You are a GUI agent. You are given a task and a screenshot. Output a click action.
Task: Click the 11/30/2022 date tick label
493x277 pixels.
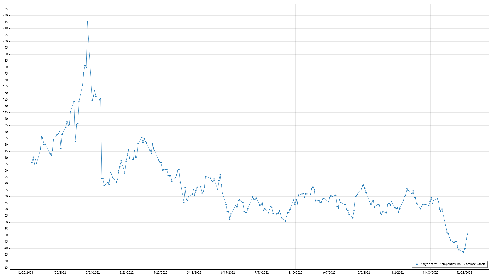(431, 273)
